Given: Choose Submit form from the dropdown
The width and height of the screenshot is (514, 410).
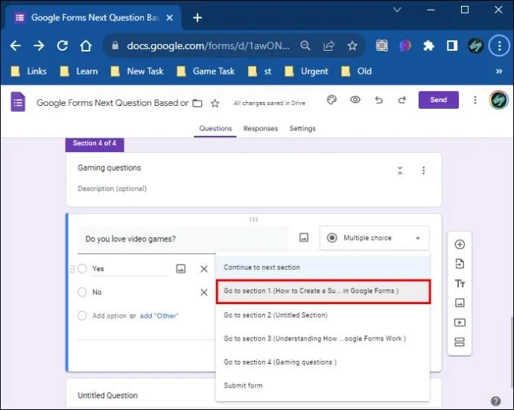Looking at the screenshot, I should click(x=323, y=385).
